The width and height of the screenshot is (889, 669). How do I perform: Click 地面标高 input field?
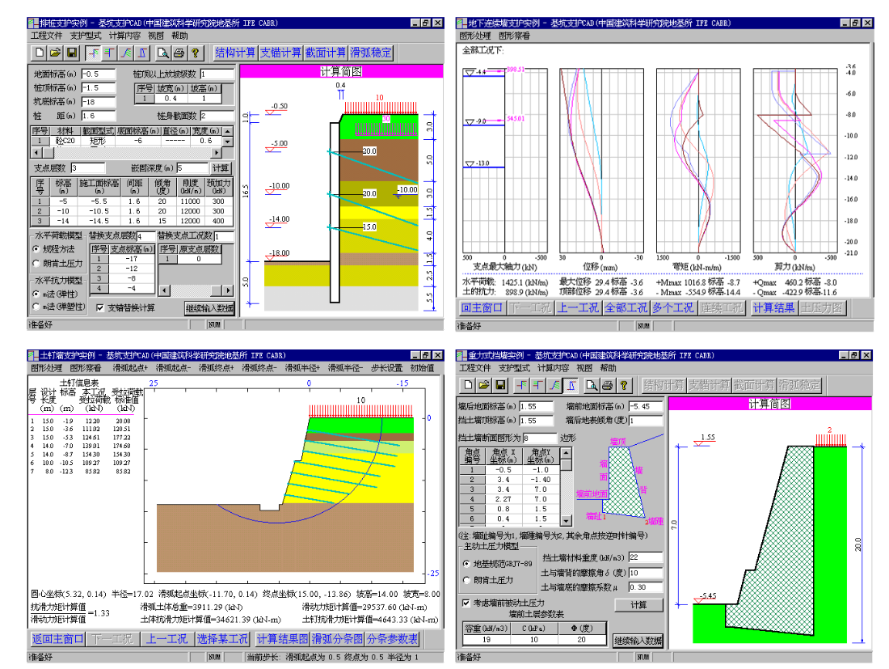pos(99,74)
